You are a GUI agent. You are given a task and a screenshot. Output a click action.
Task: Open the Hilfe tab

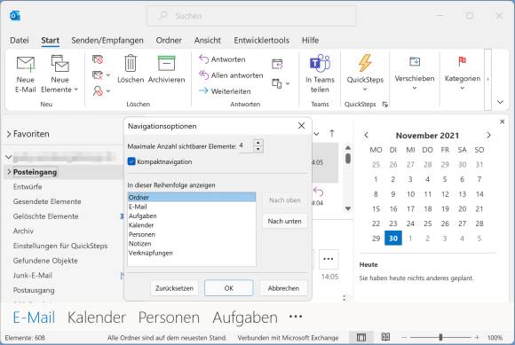point(311,40)
